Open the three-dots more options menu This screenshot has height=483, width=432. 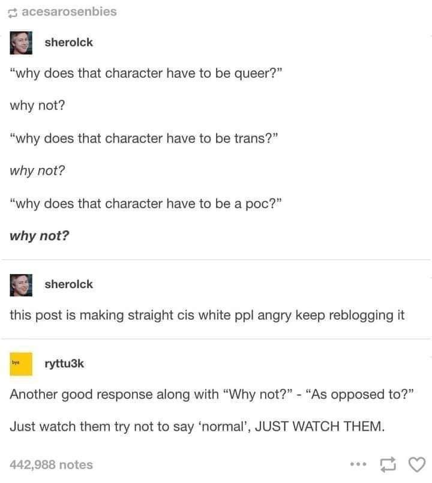358,464
